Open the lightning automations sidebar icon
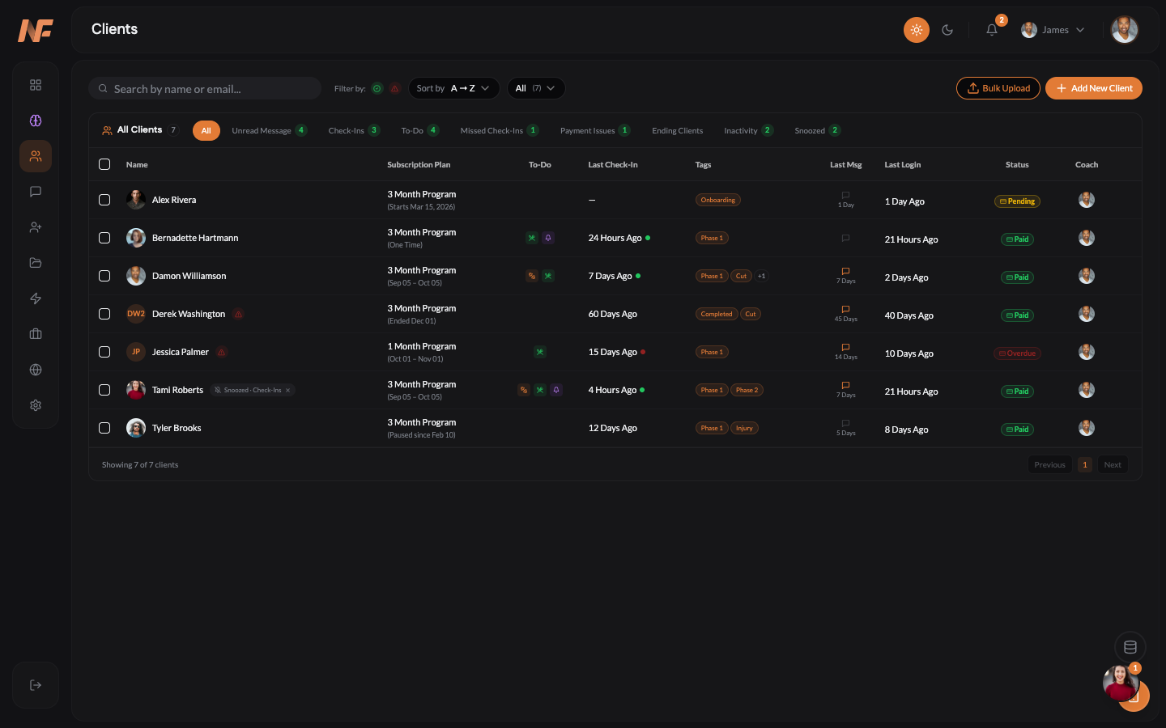1166x728 pixels. [35, 298]
